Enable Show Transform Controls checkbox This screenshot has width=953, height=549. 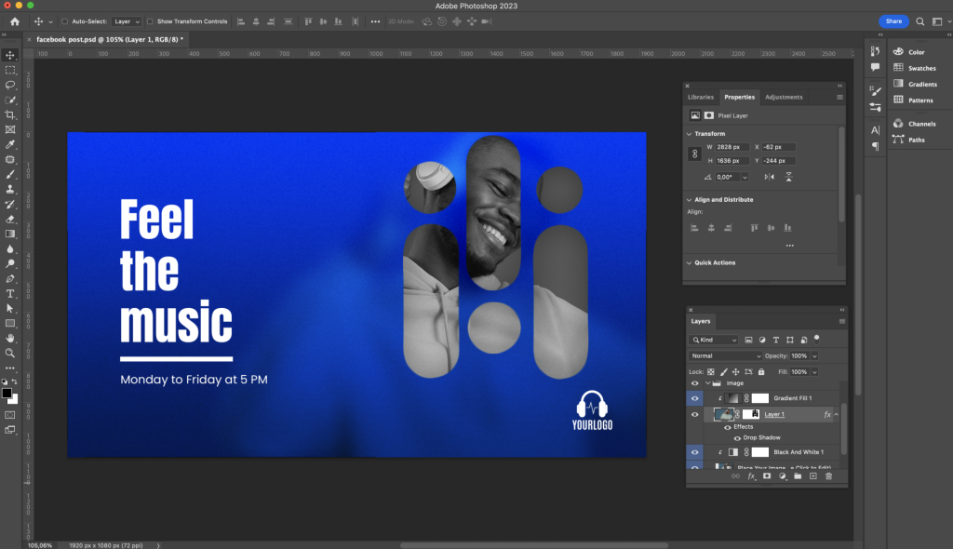[151, 21]
